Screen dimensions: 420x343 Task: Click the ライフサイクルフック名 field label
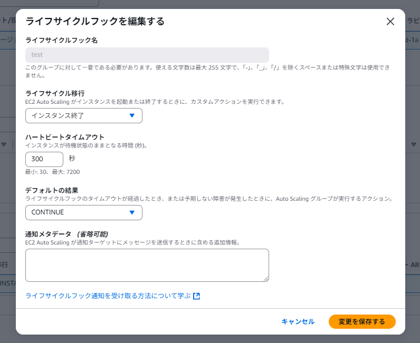pyautogui.click(x=61, y=40)
